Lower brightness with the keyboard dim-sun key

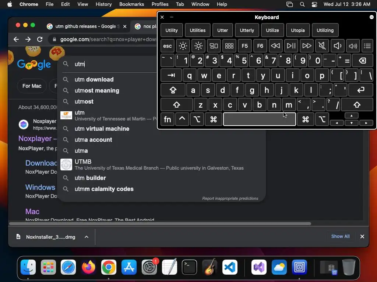click(x=183, y=46)
